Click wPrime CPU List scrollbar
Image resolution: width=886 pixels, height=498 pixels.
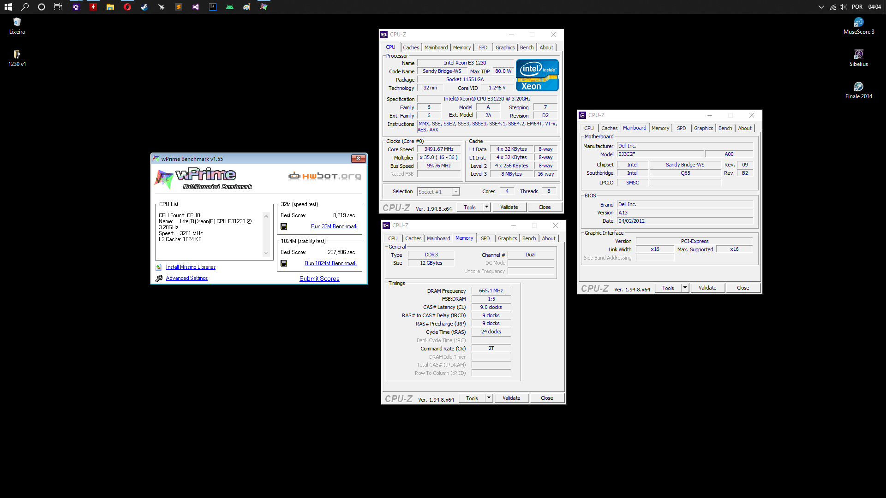click(x=266, y=234)
